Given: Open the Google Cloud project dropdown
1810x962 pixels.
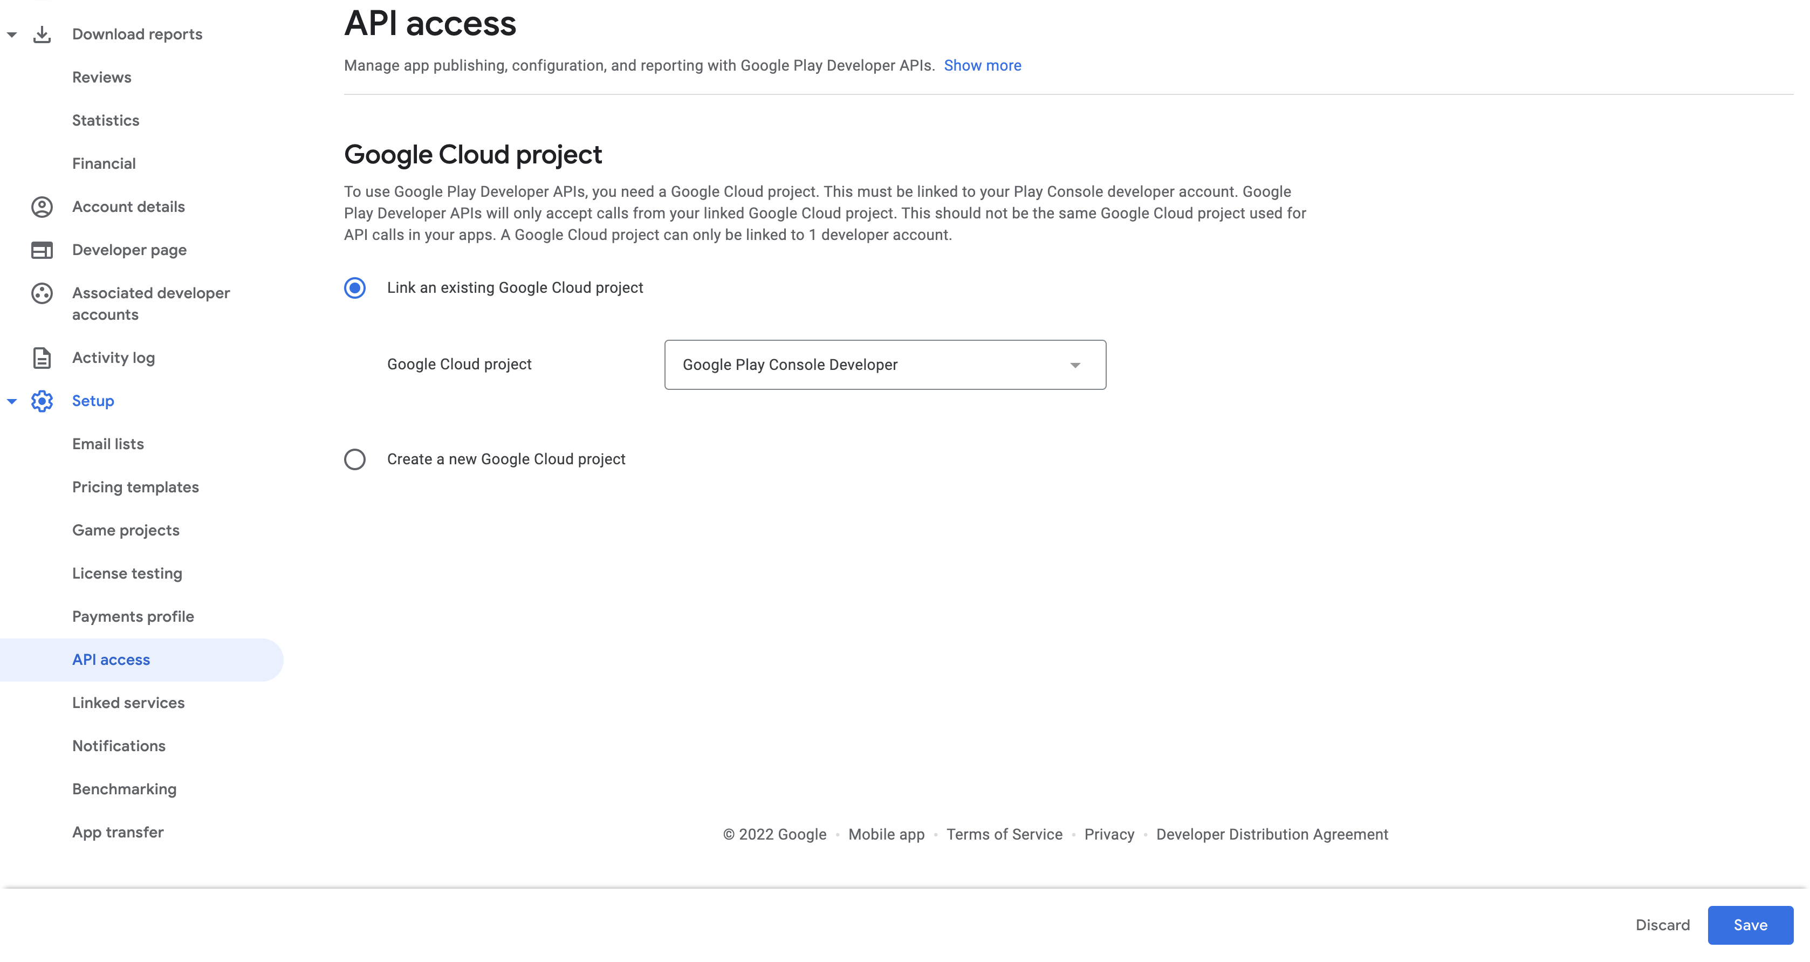Looking at the screenshot, I should pyautogui.click(x=885, y=365).
